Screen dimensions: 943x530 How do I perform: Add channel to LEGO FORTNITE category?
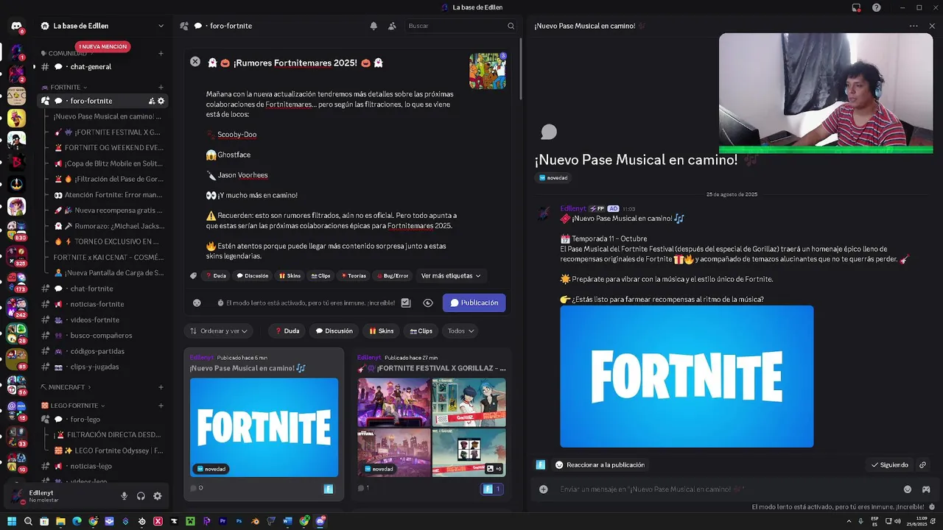(161, 406)
